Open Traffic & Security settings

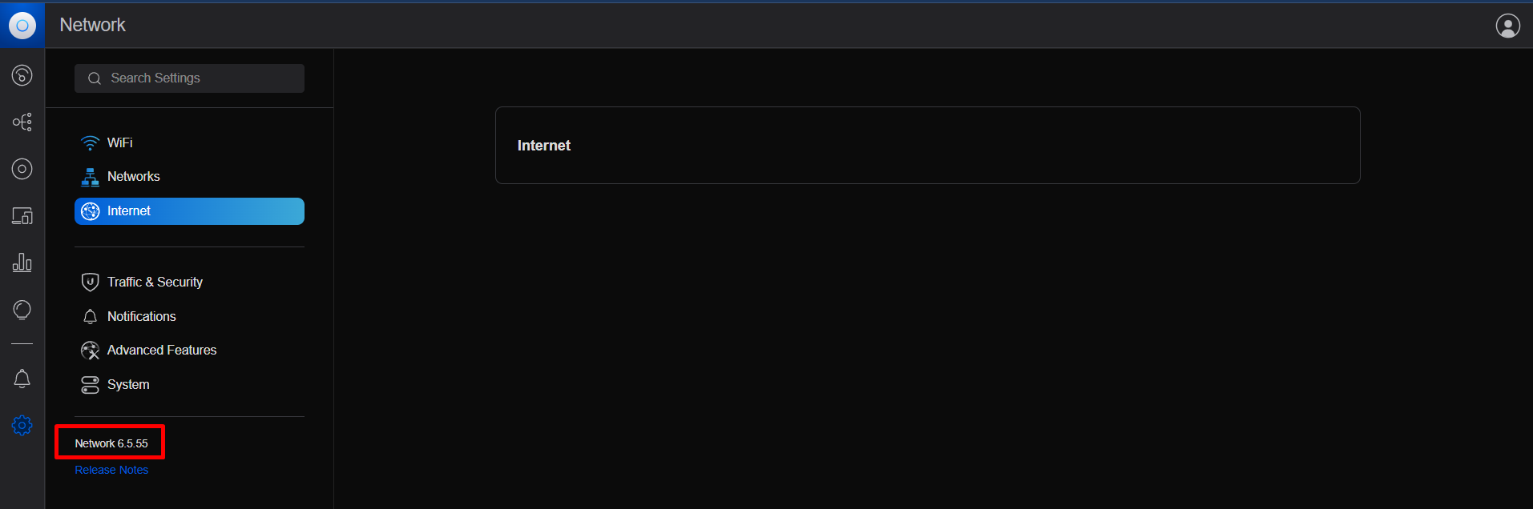155,282
